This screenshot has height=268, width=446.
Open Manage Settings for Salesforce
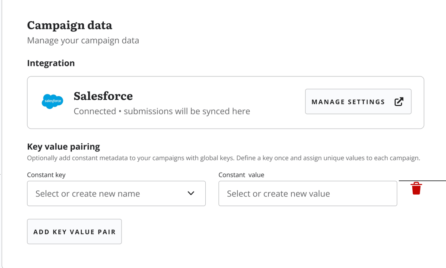358,102
